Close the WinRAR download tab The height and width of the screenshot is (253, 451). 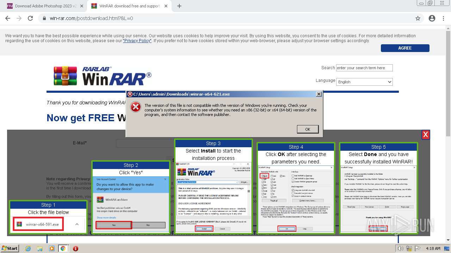click(x=165, y=6)
